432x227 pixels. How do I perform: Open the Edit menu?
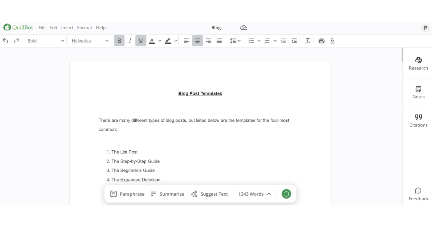pyautogui.click(x=53, y=27)
